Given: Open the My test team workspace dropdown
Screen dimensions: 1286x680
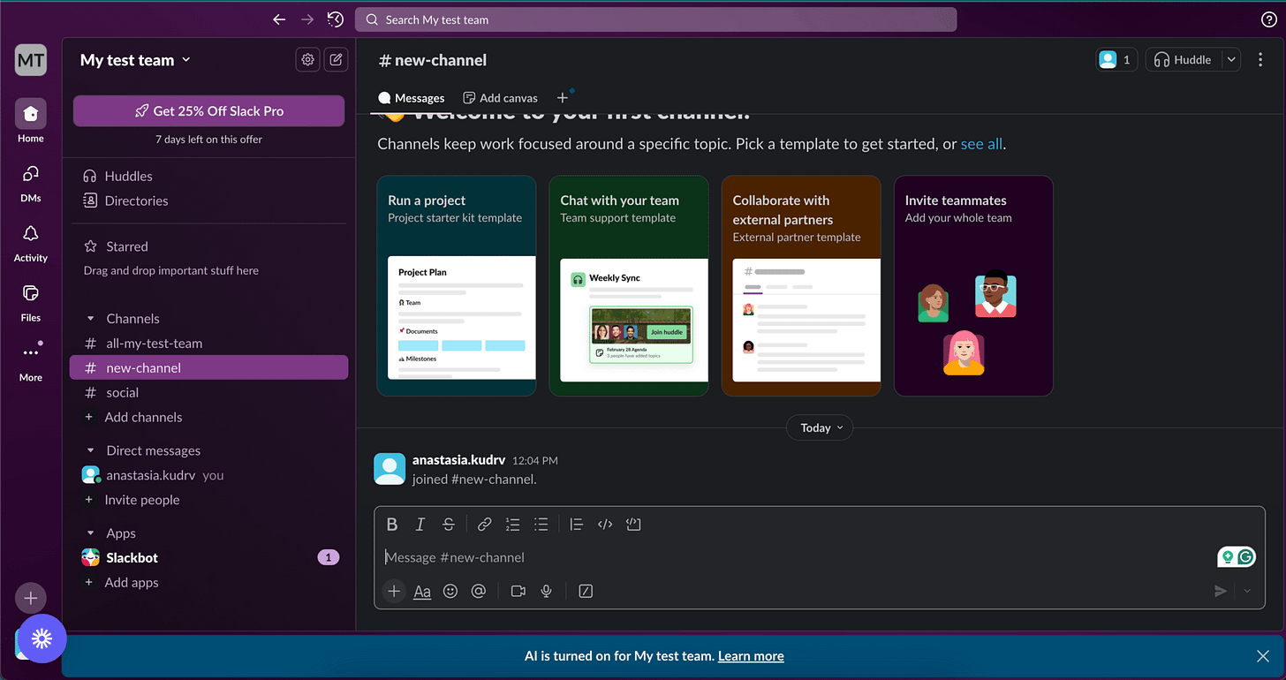Looking at the screenshot, I should (x=135, y=60).
